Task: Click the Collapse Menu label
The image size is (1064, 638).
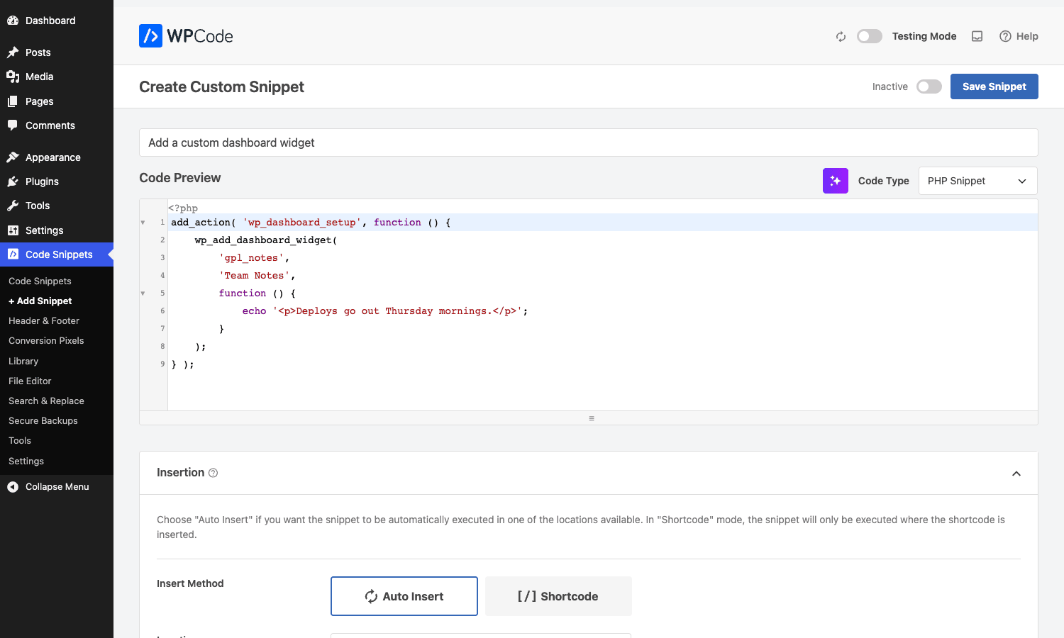Action: point(57,487)
